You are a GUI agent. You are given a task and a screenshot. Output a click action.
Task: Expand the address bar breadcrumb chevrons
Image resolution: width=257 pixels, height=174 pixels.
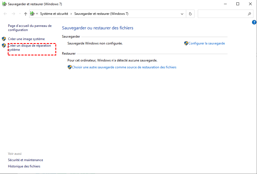tap(37, 14)
